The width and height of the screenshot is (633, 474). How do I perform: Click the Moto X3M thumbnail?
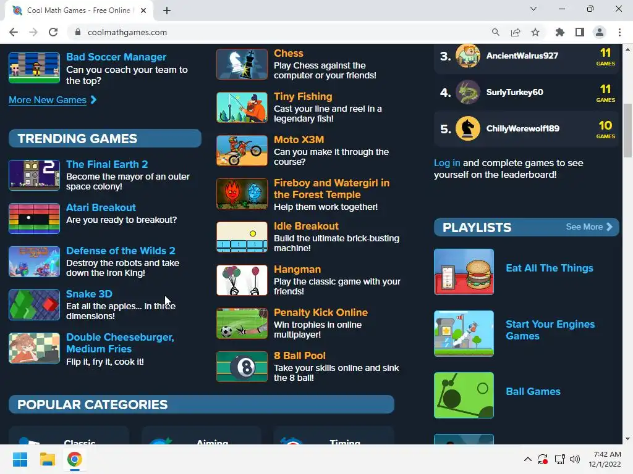pos(242,151)
